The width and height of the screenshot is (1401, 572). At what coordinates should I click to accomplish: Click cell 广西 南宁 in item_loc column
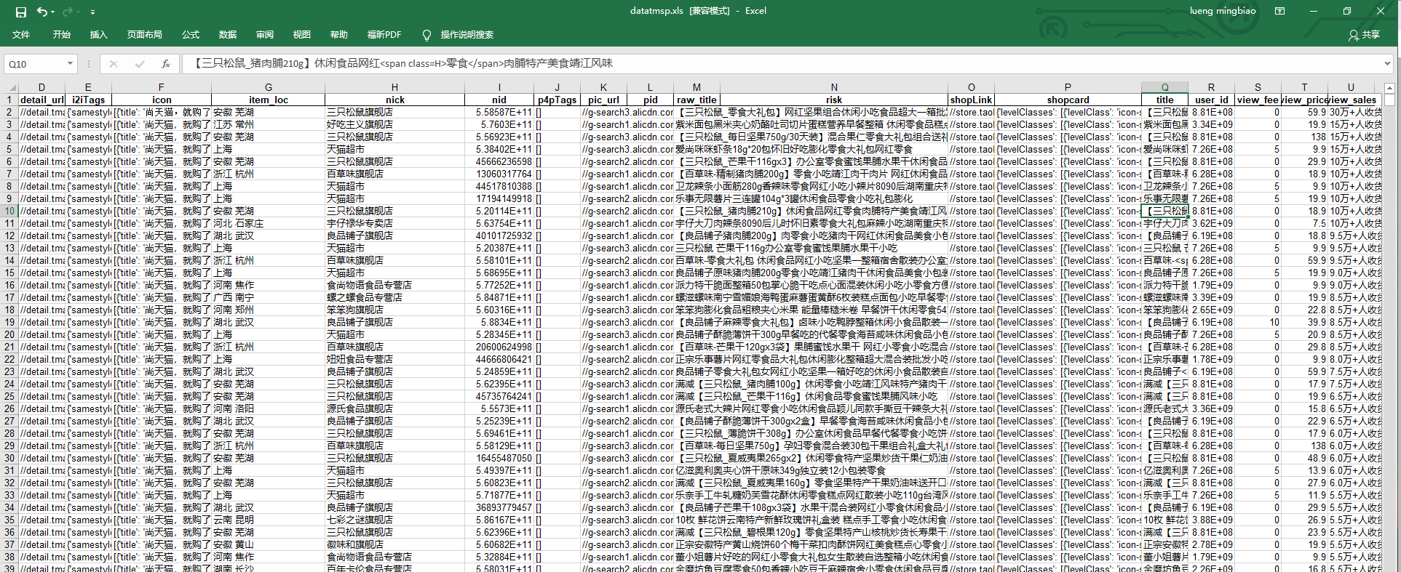pyautogui.click(x=269, y=297)
